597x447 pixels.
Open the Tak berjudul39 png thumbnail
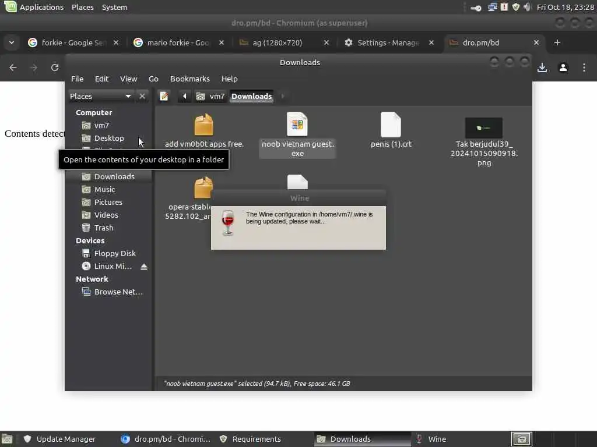[483, 128]
